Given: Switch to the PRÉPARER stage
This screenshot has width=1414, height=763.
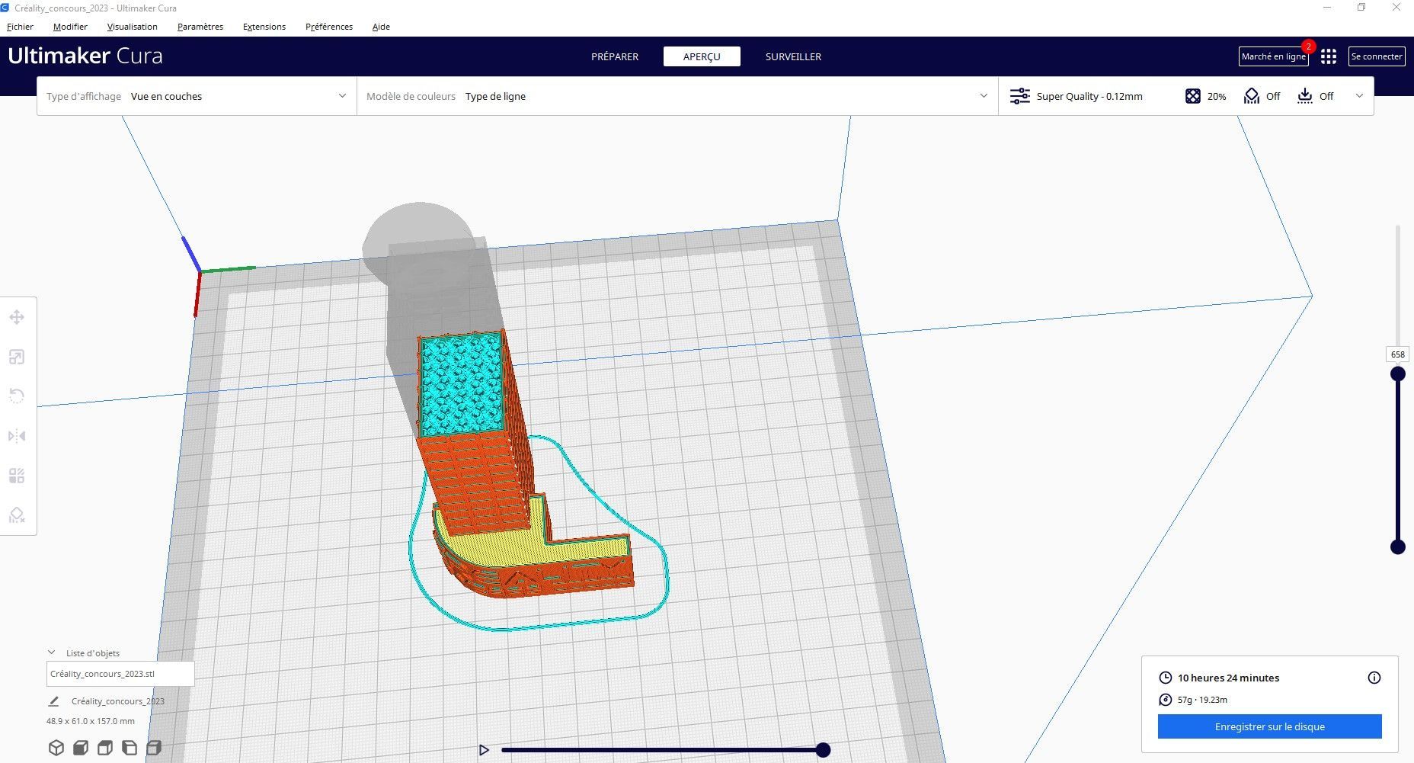Looking at the screenshot, I should point(615,56).
